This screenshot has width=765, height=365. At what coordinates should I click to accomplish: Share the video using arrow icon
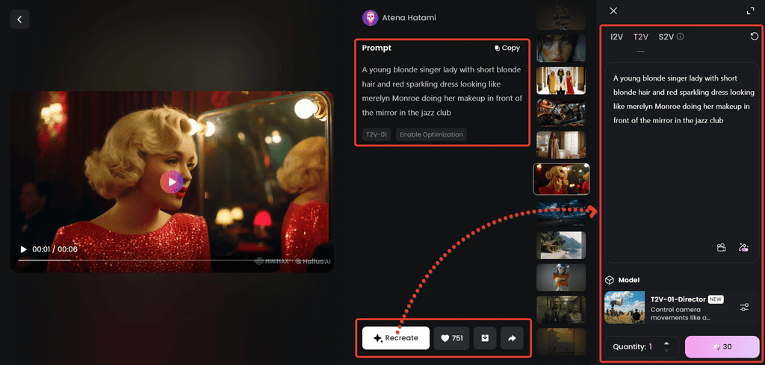512,337
